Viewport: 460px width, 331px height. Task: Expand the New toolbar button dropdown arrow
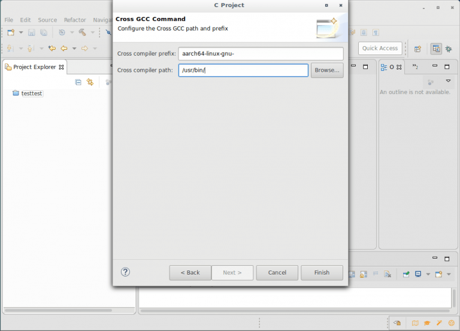pos(21,32)
